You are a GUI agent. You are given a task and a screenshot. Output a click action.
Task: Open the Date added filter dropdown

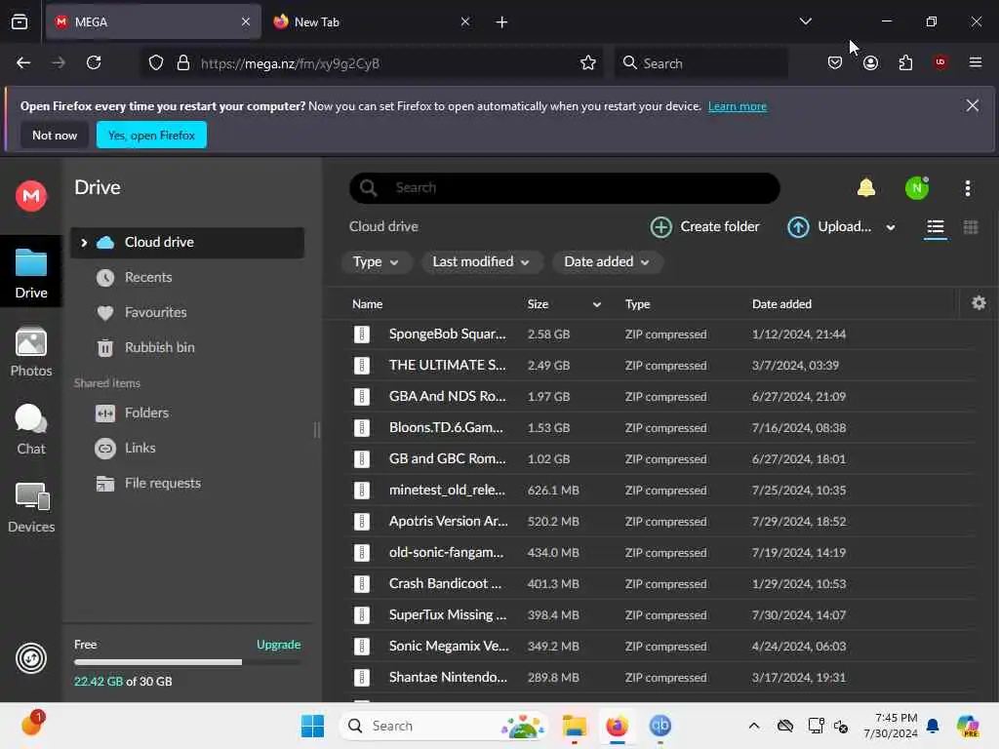click(607, 261)
